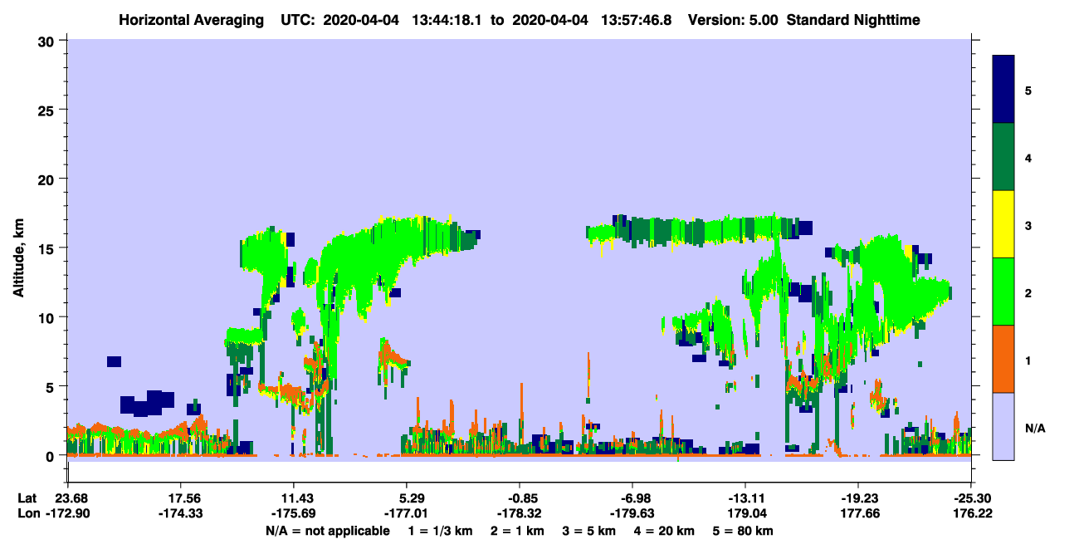1079x554 pixels.
Task: Click the colorbar label N/A
Action: pos(1034,428)
